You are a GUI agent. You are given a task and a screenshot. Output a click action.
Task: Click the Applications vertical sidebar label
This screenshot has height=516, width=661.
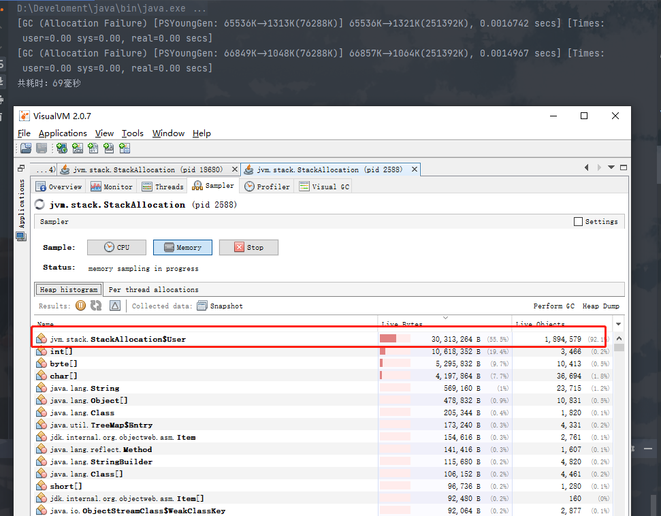pyautogui.click(x=22, y=204)
